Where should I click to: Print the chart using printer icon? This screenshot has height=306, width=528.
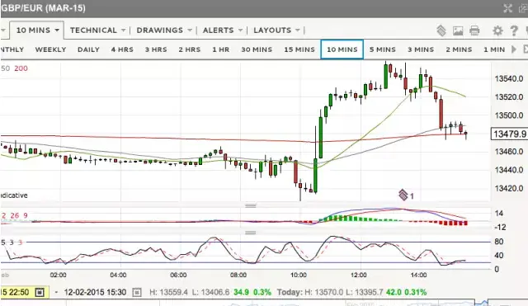(x=474, y=31)
